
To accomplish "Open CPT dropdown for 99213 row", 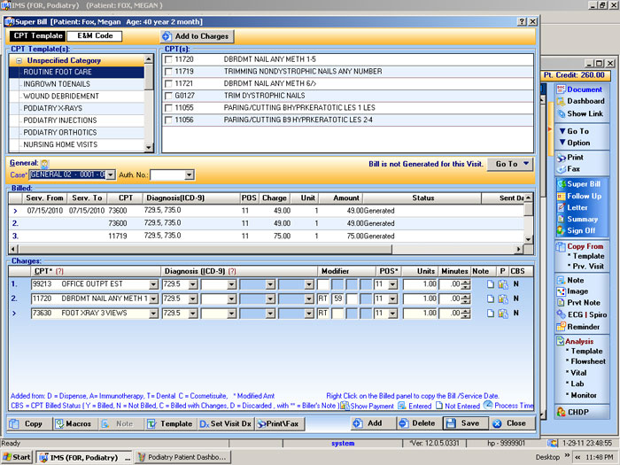I will (153, 284).
